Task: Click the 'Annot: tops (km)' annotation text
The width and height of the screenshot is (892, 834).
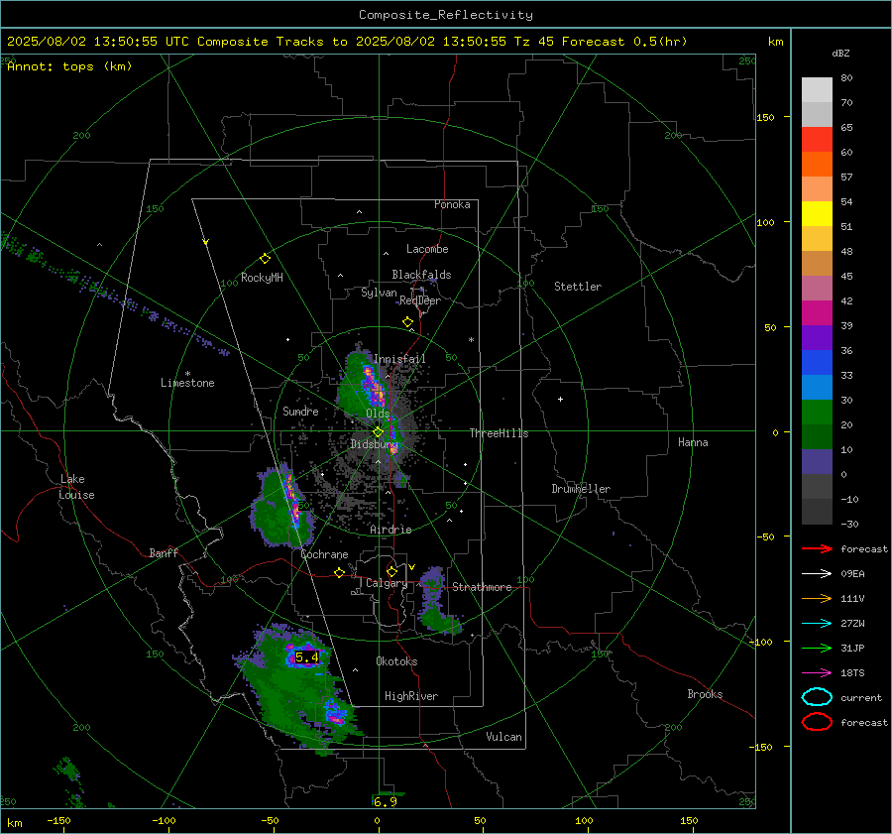Action: click(x=69, y=66)
